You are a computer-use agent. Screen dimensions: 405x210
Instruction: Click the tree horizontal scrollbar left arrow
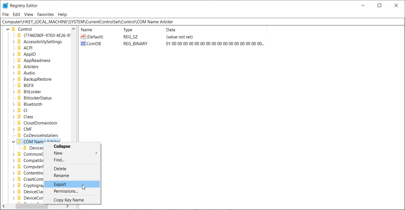4,206
